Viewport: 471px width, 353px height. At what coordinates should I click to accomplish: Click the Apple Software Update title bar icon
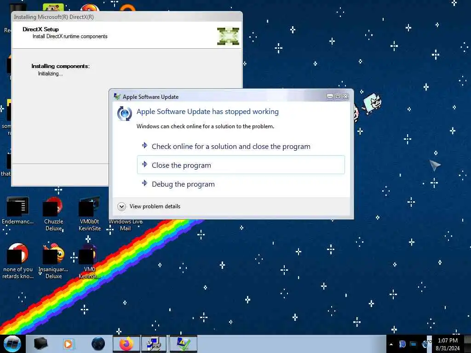tap(117, 97)
